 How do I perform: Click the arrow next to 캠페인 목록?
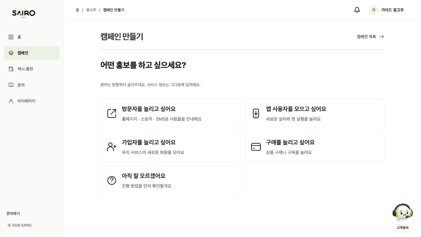click(382, 37)
